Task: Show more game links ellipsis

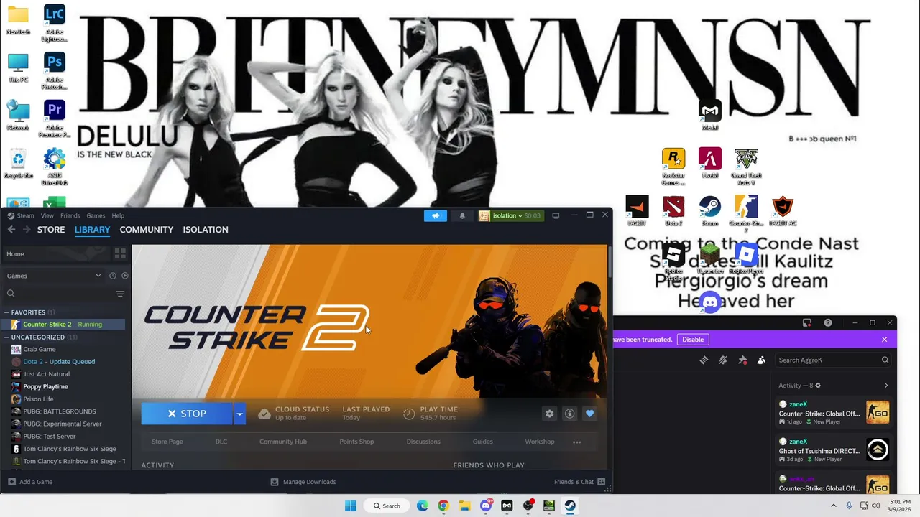Action: pos(576,442)
